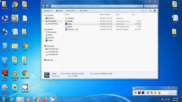The image size is (182, 102).
Task: Sort by the Name column header
Action: pyautogui.click(x=67, y=14)
